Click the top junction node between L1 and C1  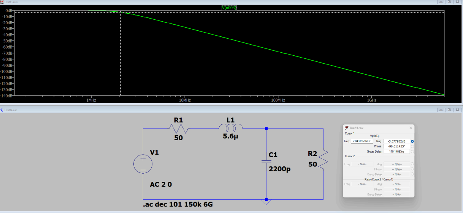(x=266, y=129)
